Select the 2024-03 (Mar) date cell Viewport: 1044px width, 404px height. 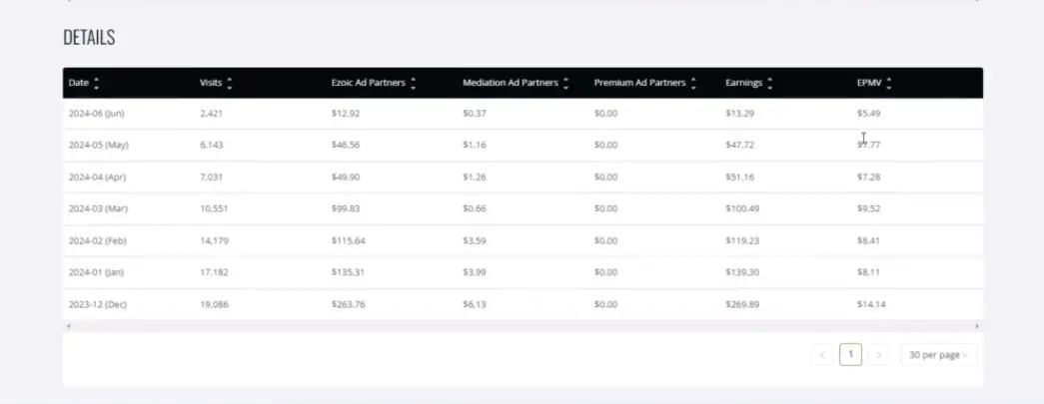pos(98,208)
